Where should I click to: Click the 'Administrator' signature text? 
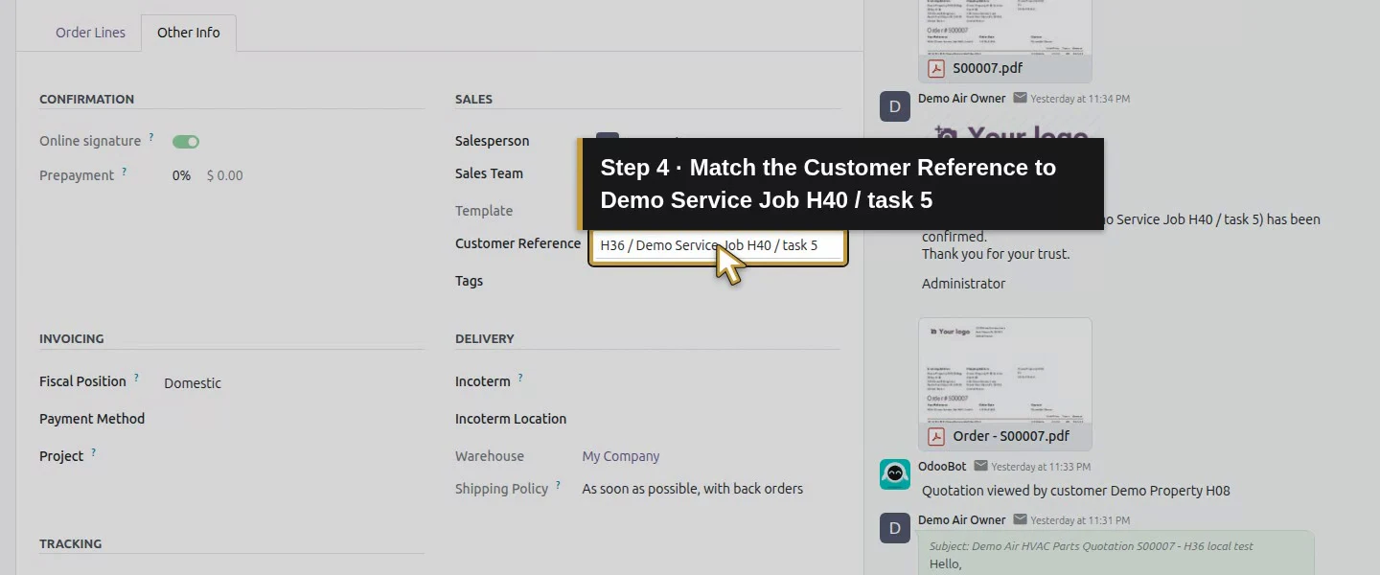[x=963, y=284]
